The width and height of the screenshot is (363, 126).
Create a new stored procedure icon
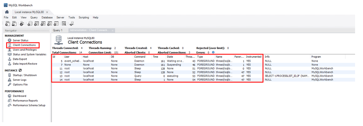point(50,23)
